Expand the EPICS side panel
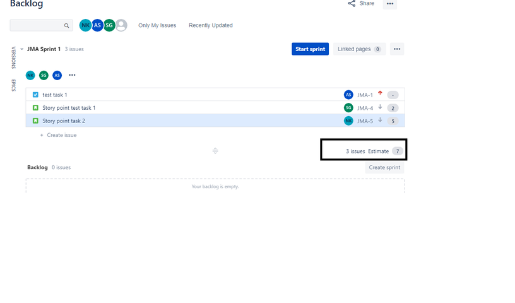This screenshot has height=303, width=515. tap(13, 85)
